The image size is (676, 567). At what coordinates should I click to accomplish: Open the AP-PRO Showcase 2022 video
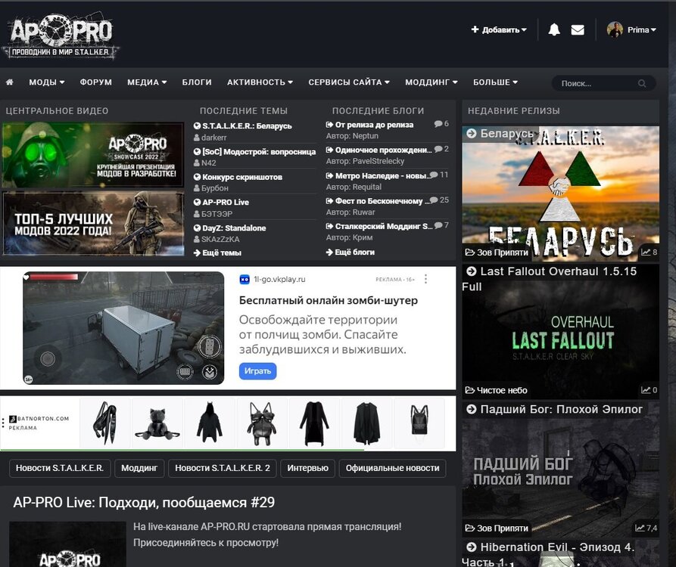pyautogui.click(x=92, y=154)
